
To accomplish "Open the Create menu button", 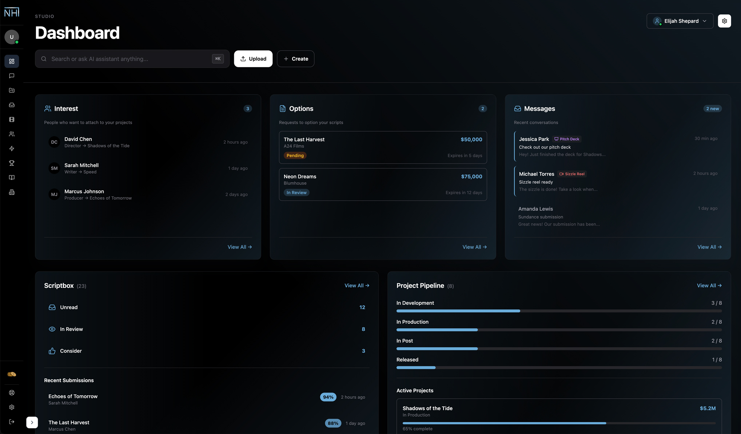I will point(295,59).
